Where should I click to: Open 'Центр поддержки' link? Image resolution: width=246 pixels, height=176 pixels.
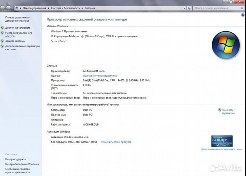pyautogui.click(x=16, y=159)
